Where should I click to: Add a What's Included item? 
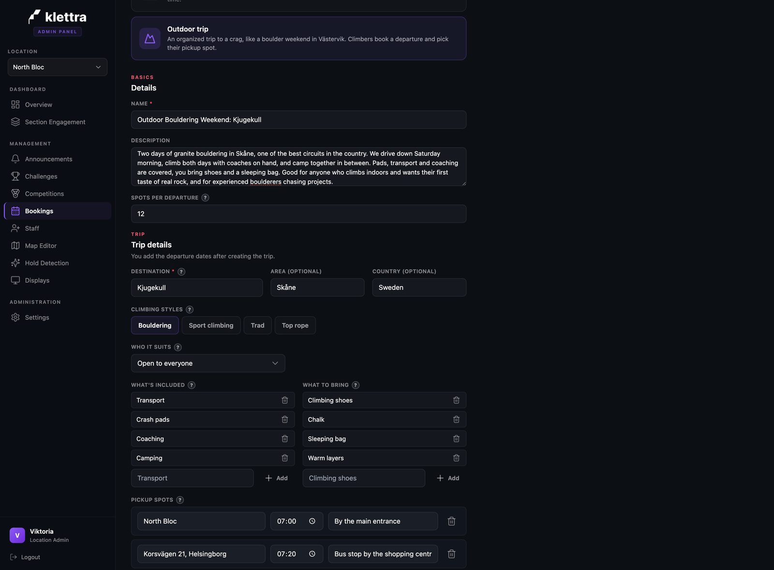pos(276,478)
